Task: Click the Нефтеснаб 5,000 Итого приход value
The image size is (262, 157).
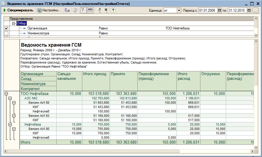Action: pyautogui.click(x=105, y=138)
